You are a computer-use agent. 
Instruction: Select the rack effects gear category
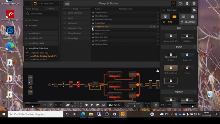pos(192,16)
